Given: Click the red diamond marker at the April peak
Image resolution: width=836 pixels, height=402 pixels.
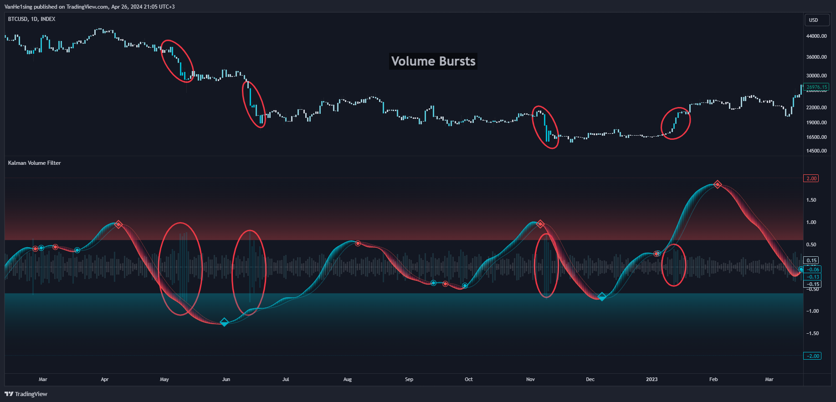Looking at the screenshot, I should pos(118,224).
